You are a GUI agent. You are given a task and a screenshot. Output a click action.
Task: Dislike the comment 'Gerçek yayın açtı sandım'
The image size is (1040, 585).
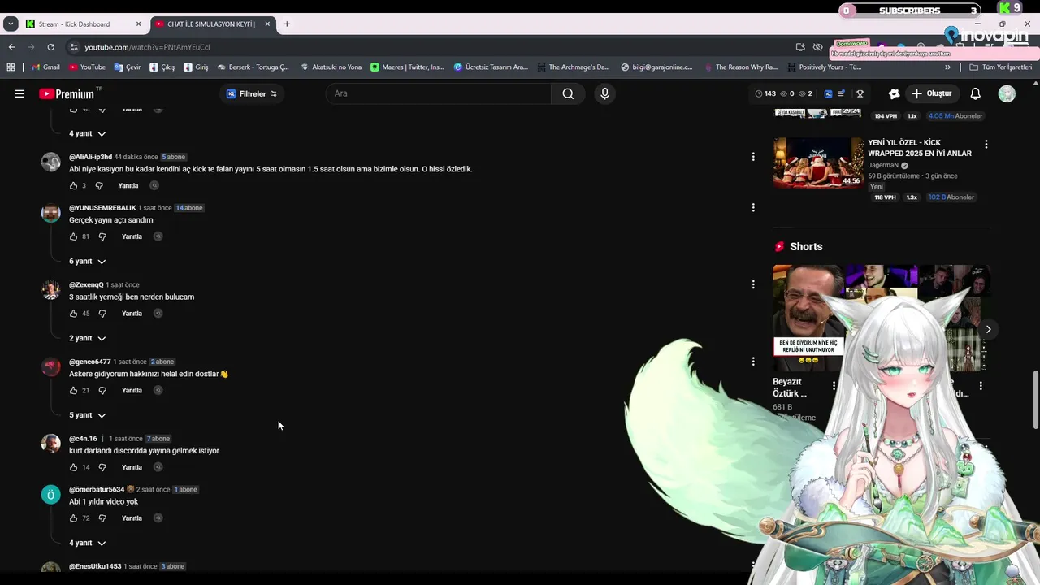(102, 236)
